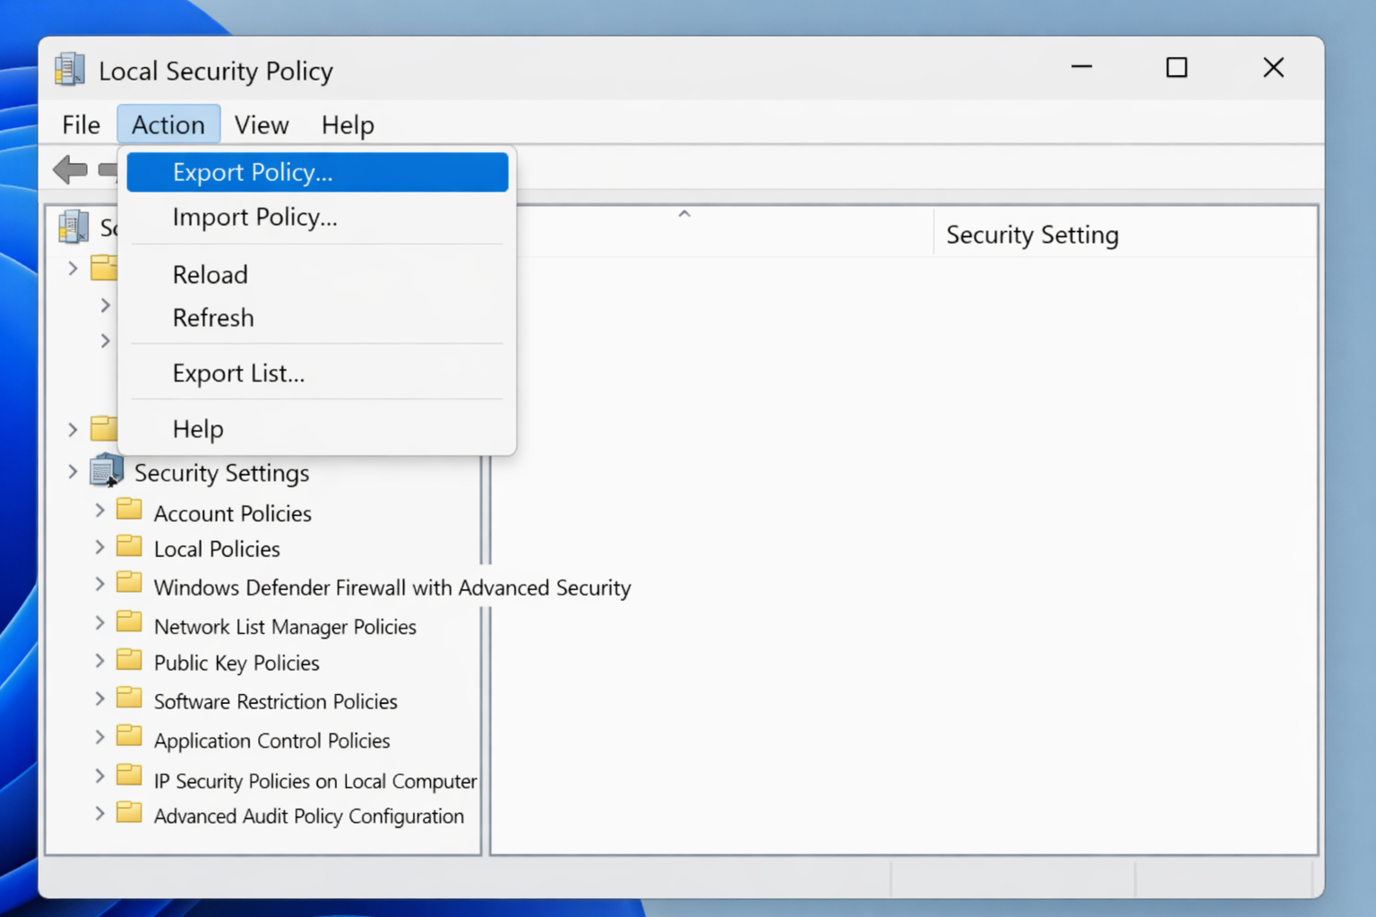The height and width of the screenshot is (917, 1376).
Task: Choose Import Policy... from Action menu
Action: 317,217
